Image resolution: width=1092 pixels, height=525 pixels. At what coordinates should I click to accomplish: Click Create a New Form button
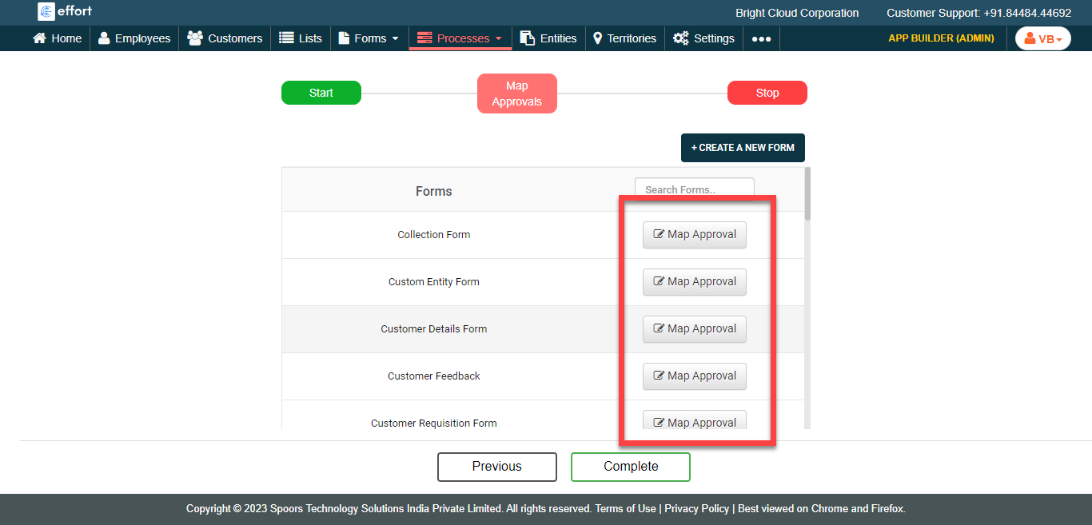[743, 148]
